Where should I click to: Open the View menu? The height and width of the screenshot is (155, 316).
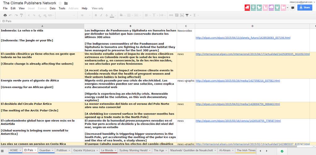[22, 8]
